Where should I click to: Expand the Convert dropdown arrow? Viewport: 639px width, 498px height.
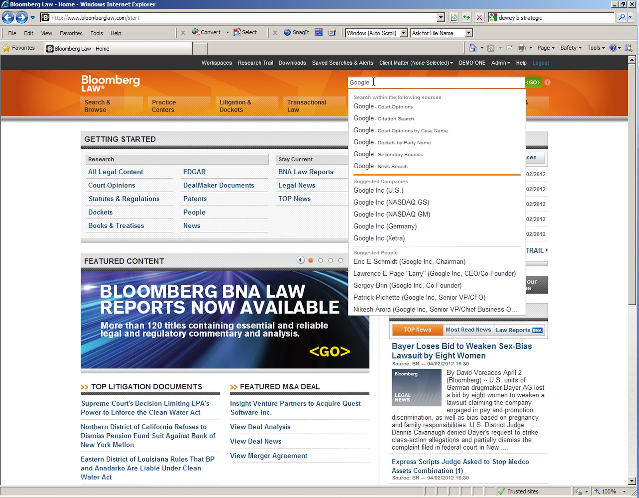pyautogui.click(x=228, y=33)
